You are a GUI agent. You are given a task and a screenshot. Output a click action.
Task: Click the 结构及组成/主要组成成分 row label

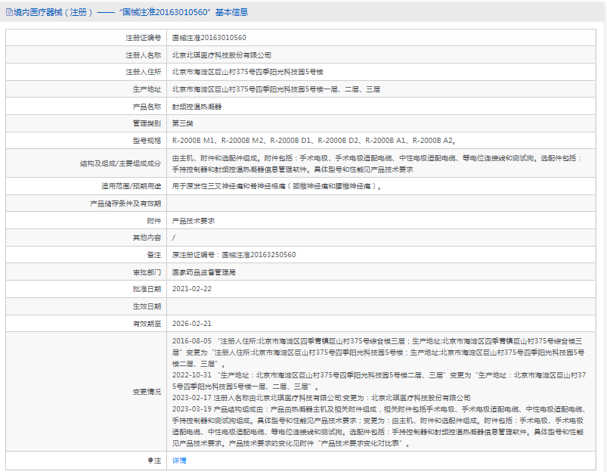(121, 163)
